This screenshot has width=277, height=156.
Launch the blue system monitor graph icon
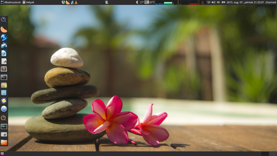(4, 93)
